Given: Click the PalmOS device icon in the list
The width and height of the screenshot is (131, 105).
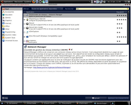Looking at the screenshot, I should pos(27,20).
